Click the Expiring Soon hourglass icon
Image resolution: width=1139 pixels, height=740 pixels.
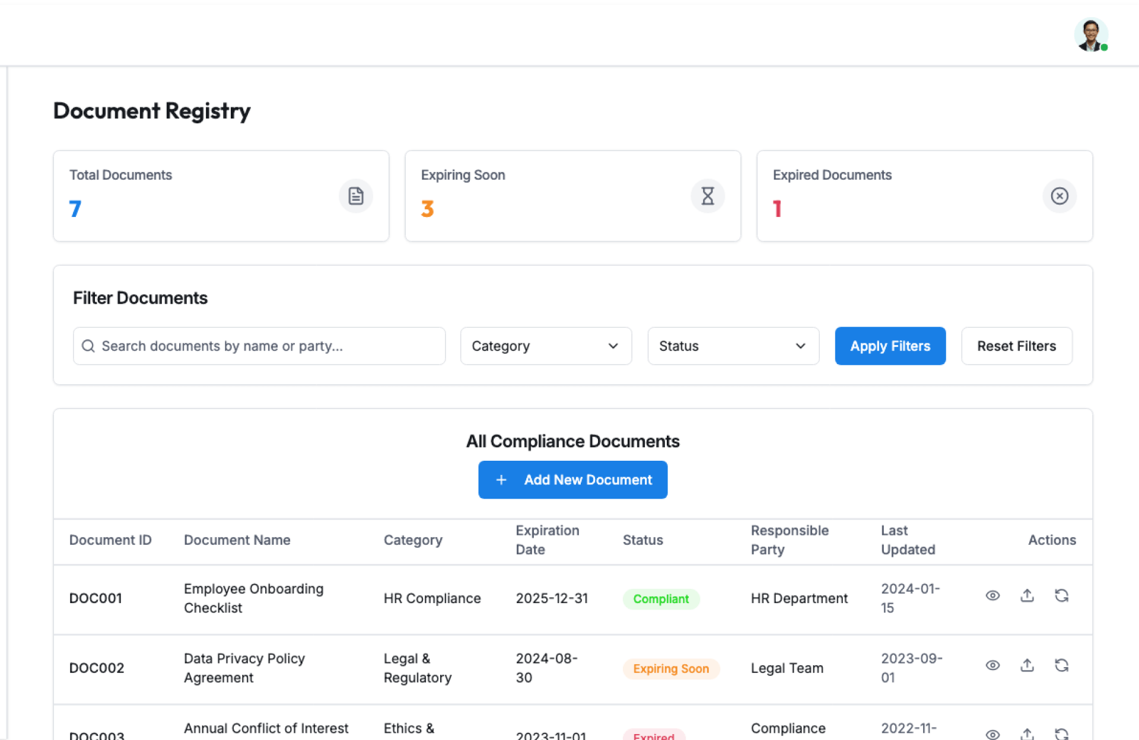point(707,196)
